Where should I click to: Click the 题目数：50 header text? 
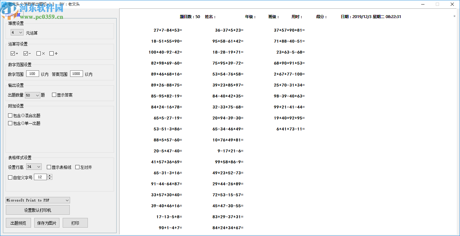pyautogui.click(x=190, y=17)
